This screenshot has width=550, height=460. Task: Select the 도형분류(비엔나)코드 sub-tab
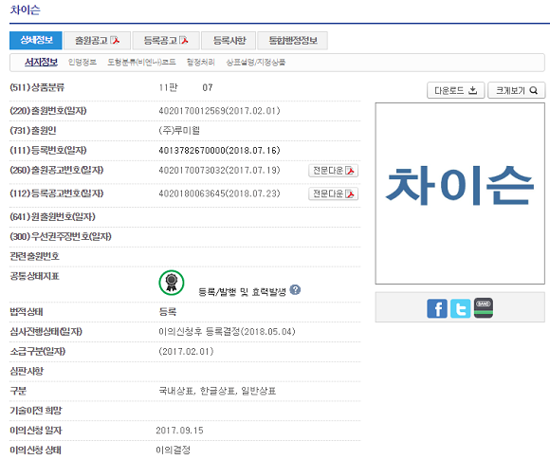pyautogui.click(x=141, y=62)
